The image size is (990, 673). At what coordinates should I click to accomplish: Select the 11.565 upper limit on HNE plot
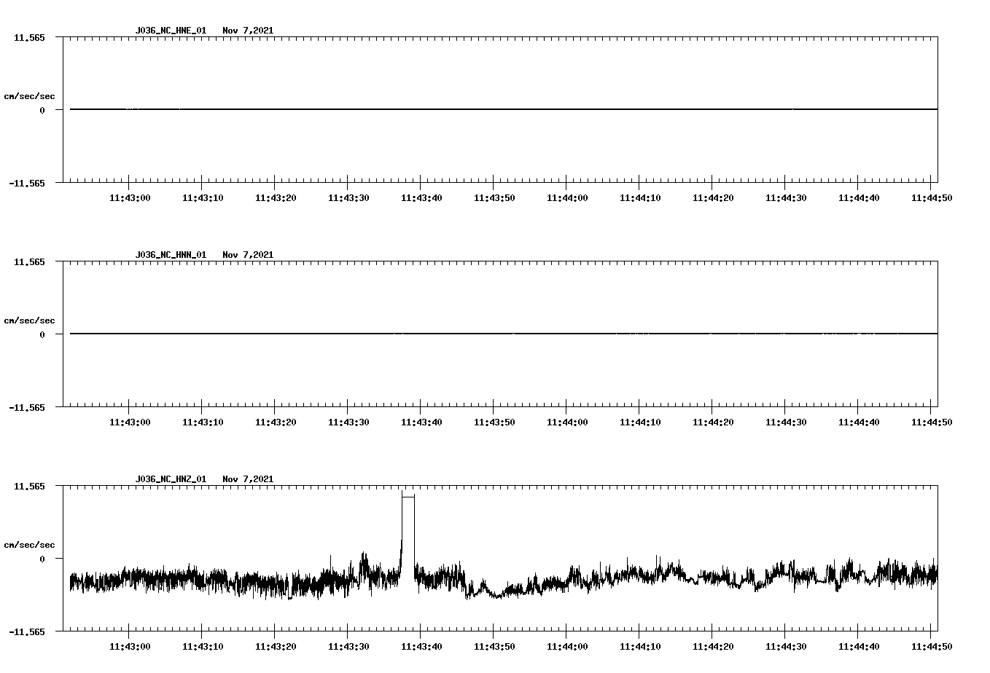point(29,37)
